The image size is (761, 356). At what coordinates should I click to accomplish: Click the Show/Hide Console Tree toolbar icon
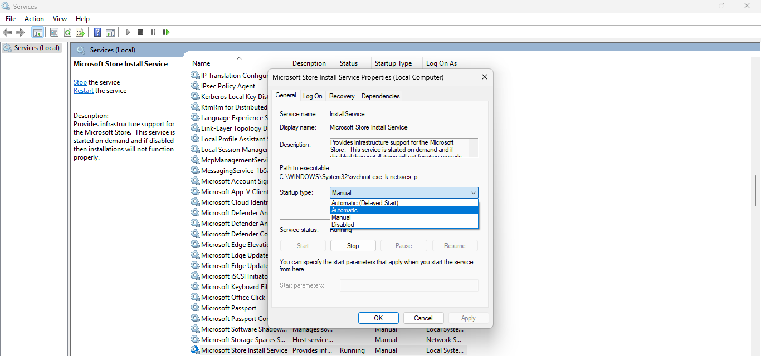tap(37, 32)
